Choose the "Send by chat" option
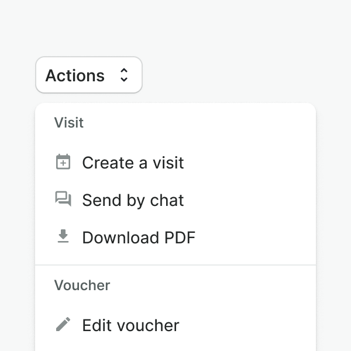The width and height of the screenshot is (351, 351). coord(133,200)
